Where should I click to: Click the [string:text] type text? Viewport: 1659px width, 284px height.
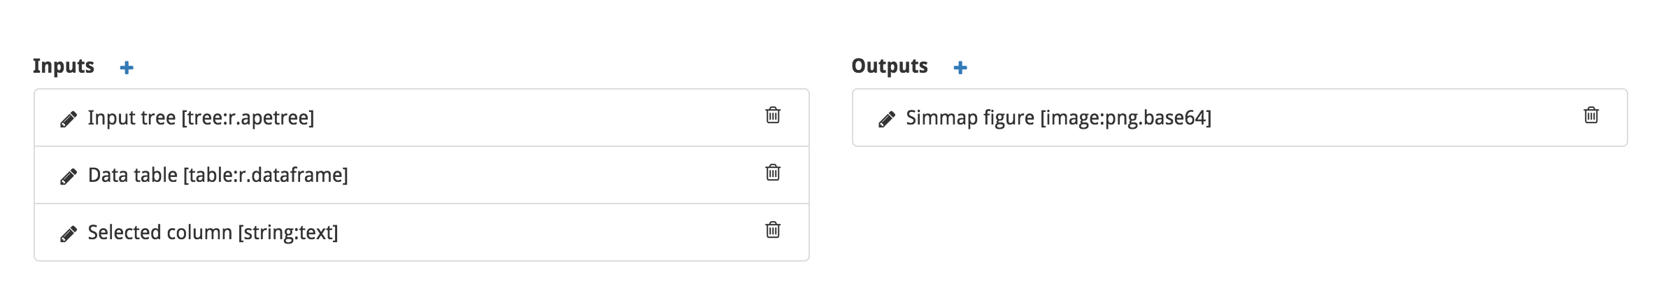(x=288, y=232)
